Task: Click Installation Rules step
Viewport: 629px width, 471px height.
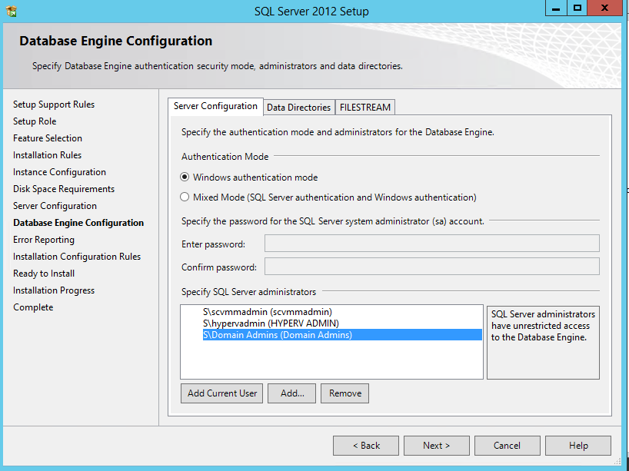Action: (x=47, y=154)
